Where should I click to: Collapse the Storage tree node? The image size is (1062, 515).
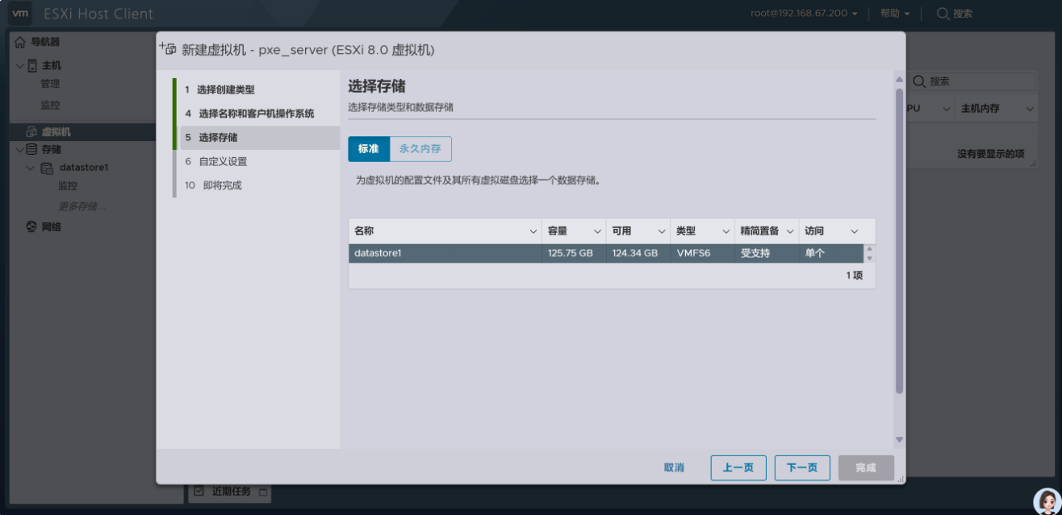20,149
